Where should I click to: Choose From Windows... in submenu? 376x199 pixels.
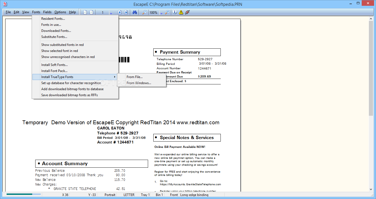pyautogui.click(x=141, y=83)
